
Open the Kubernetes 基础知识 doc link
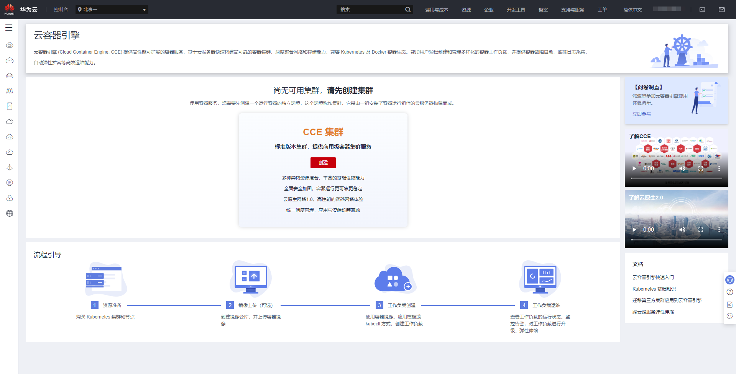[x=654, y=289]
